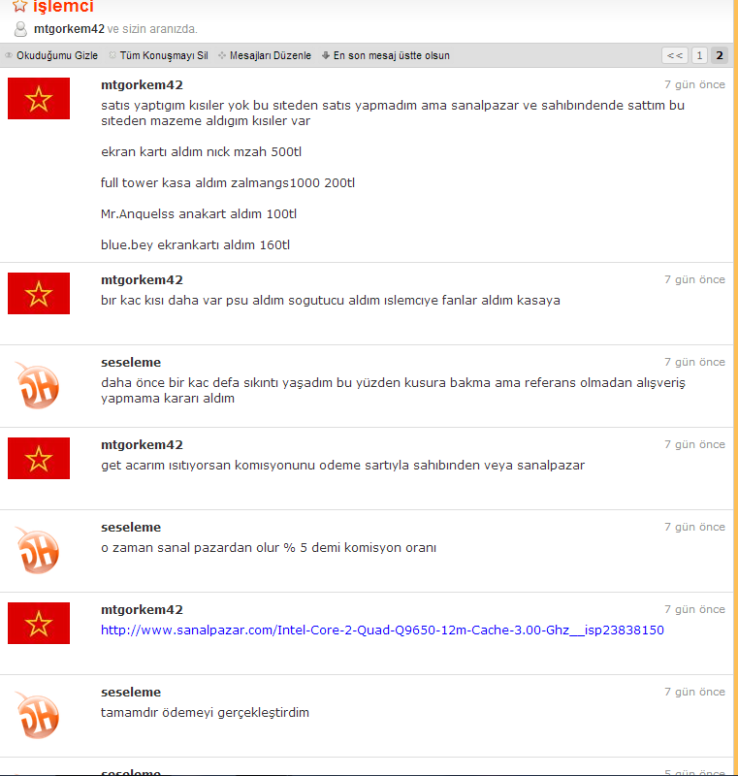Click the user silhouette icon beside mtgorkem42
The height and width of the screenshot is (776, 738).
coord(20,29)
